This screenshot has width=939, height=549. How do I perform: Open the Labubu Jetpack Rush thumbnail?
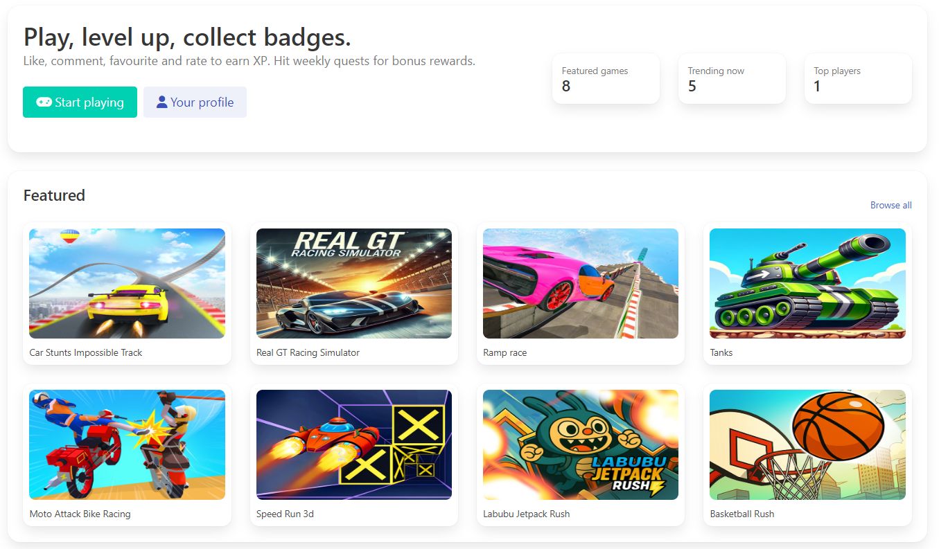[x=581, y=444]
